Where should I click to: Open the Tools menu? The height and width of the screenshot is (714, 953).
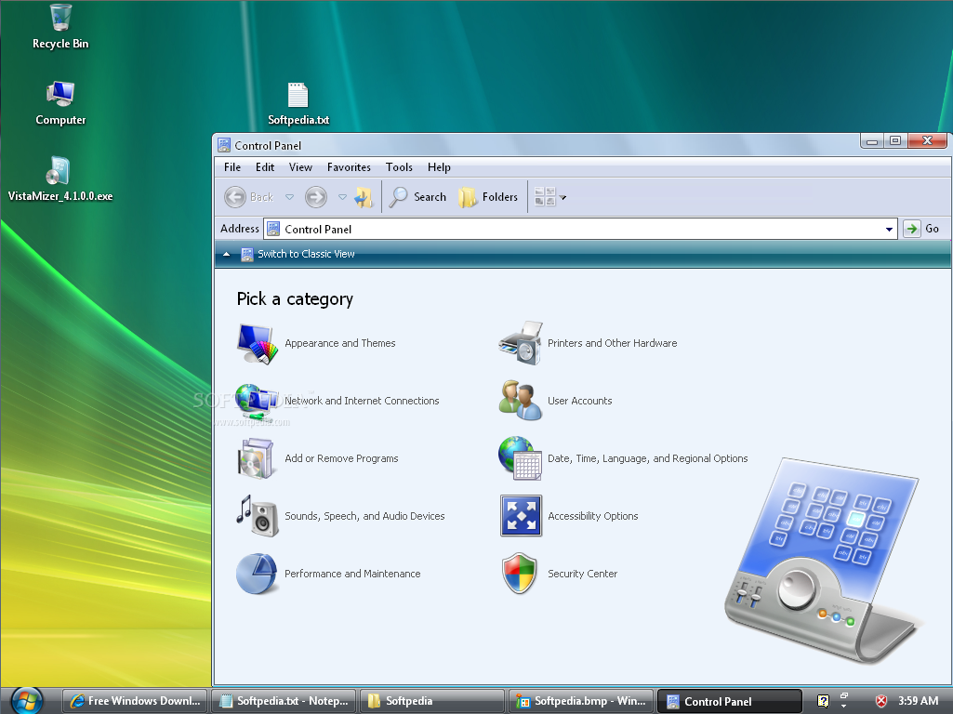click(x=399, y=167)
